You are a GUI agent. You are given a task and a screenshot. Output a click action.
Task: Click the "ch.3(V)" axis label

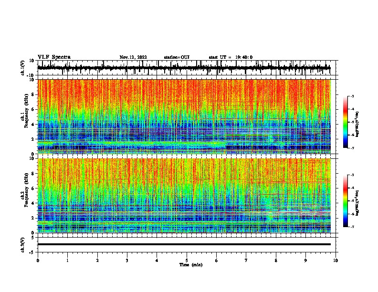[x=23, y=245]
